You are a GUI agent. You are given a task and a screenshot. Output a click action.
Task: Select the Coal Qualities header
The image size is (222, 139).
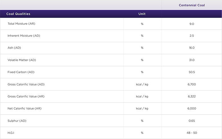click(x=18, y=14)
